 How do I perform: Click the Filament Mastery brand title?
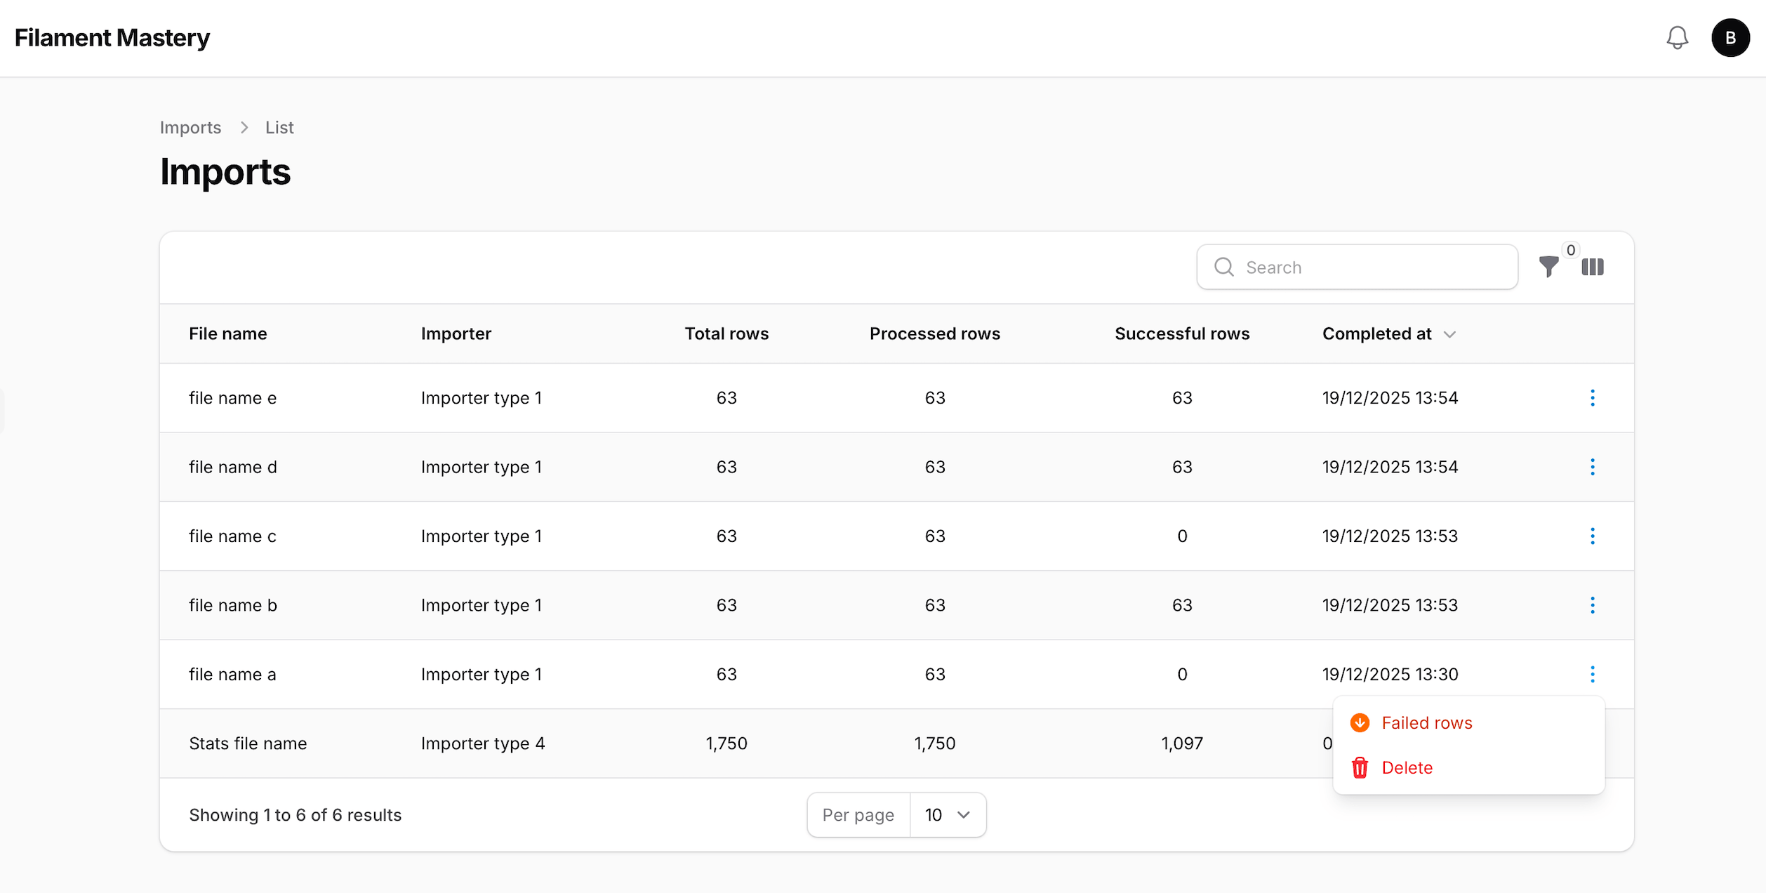(x=112, y=38)
